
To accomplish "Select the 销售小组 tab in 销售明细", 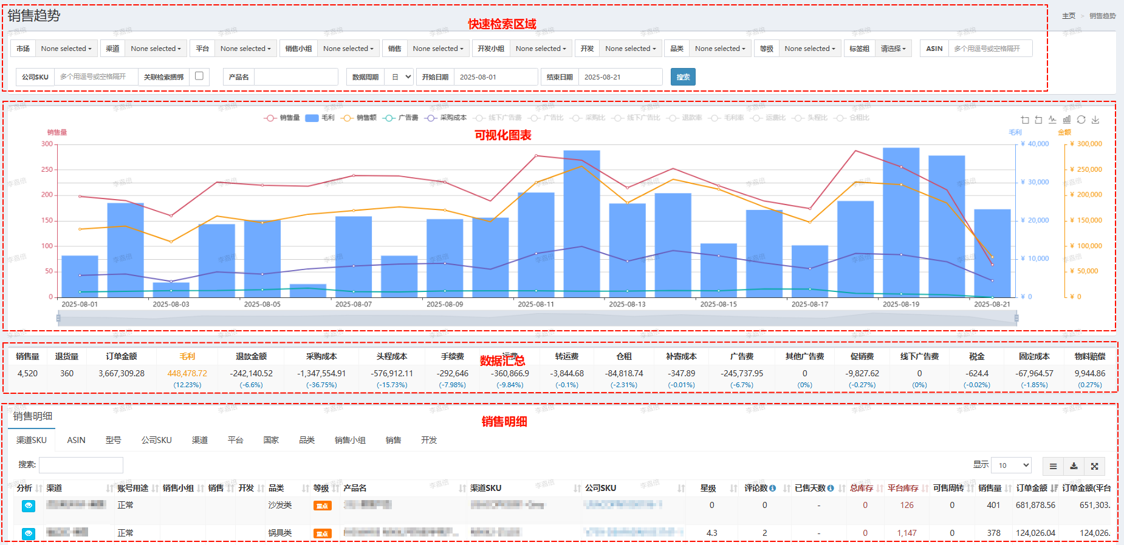I will pos(350,440).
